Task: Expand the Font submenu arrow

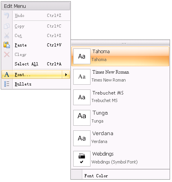Action: tap(66, 74)
